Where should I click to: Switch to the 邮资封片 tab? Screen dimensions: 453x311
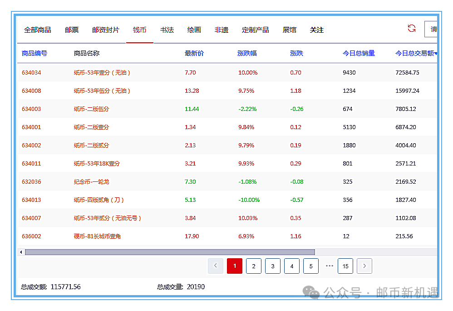pyautogui.click(x=106, y=30)
